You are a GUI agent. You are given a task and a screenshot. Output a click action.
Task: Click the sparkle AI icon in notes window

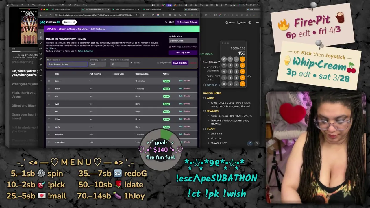(250, 143)
